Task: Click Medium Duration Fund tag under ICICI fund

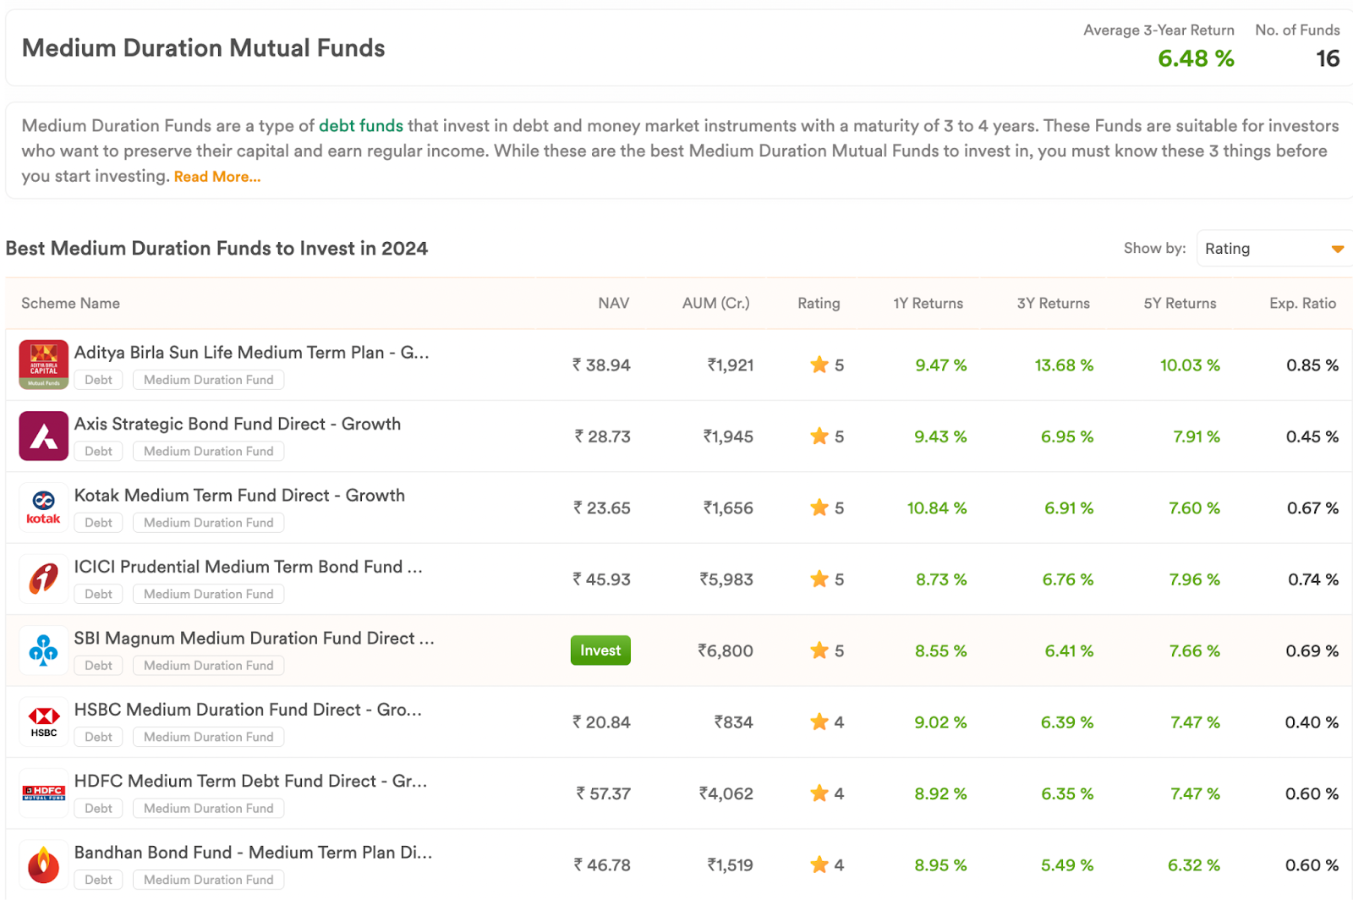Action: (x=209, y=594)
